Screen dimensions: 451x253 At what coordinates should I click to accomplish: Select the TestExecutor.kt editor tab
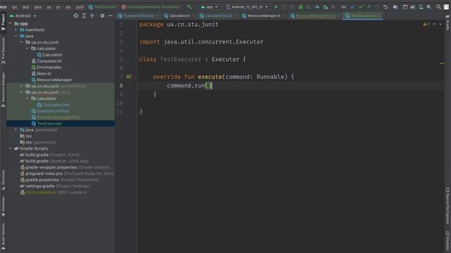[x=363, y=15]
